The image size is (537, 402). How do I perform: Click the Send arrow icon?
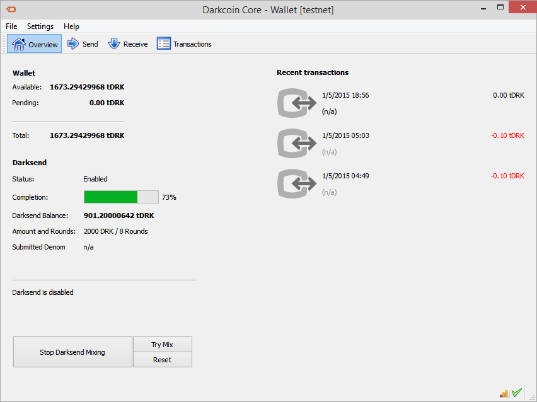[x=73, y=43]
